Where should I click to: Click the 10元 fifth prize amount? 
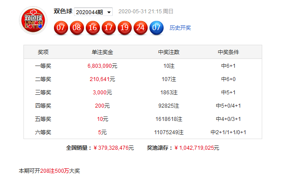(103, 119)
